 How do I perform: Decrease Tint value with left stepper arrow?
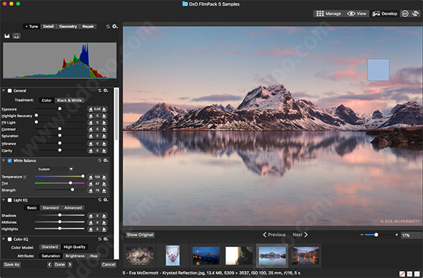(x=91, y=184)
